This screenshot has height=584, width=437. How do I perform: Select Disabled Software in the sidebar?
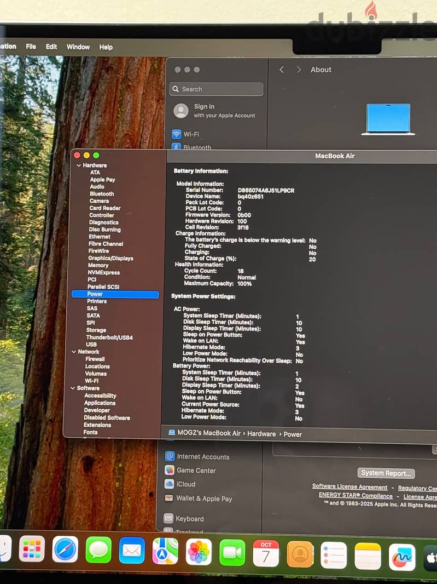[x=107, y=418]
